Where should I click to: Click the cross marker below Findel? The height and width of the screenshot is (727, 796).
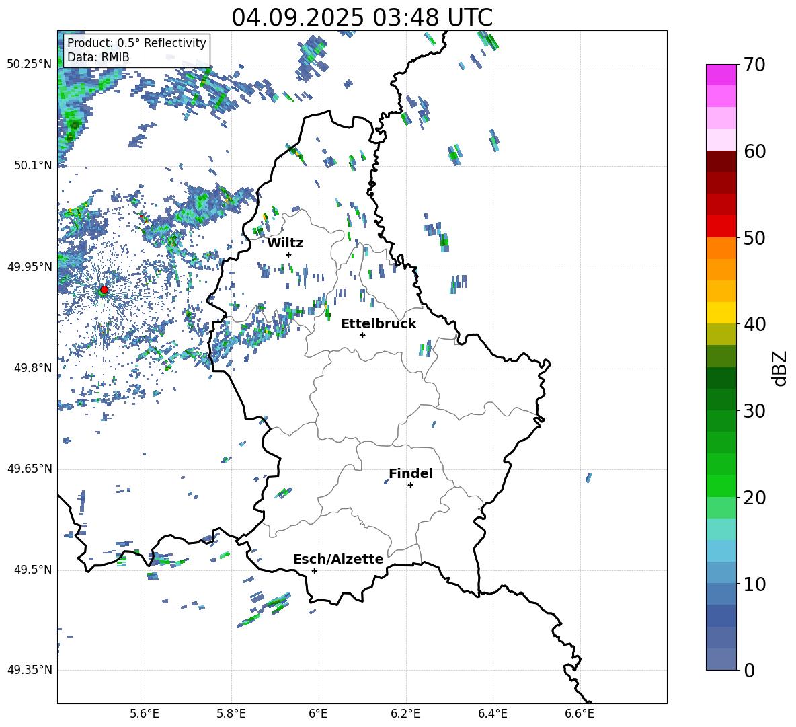point(410,486)
